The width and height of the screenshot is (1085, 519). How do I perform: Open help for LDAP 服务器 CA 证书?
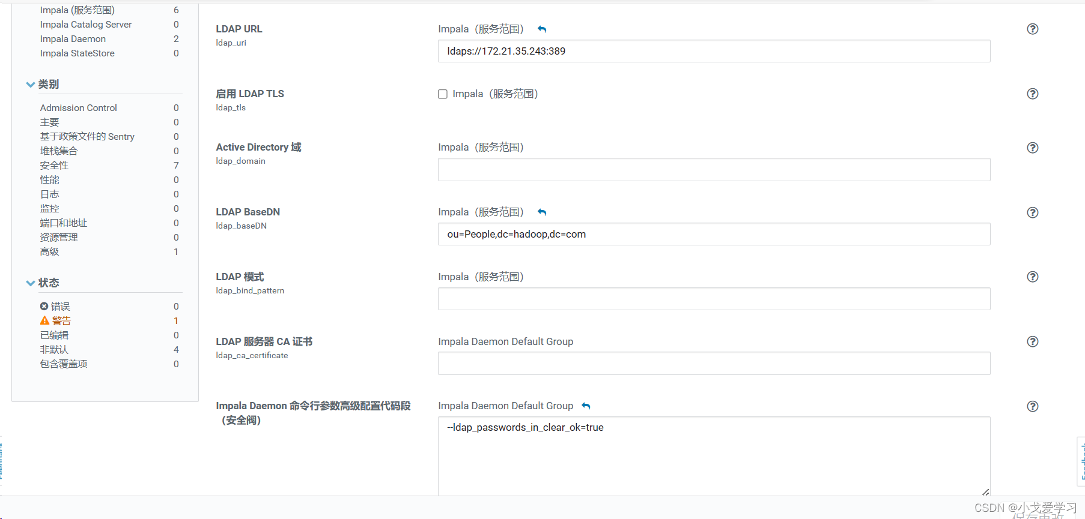(x=1032, y=341)
